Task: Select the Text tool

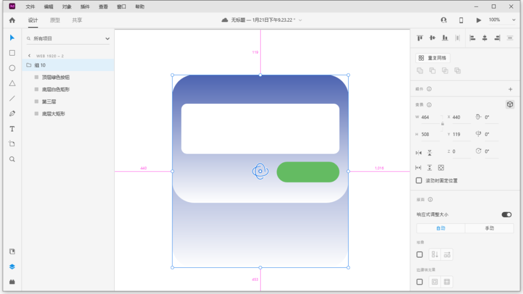Action: 12,129
